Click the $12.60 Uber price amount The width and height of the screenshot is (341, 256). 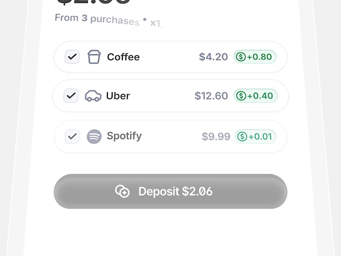click(x=211, y=96)
